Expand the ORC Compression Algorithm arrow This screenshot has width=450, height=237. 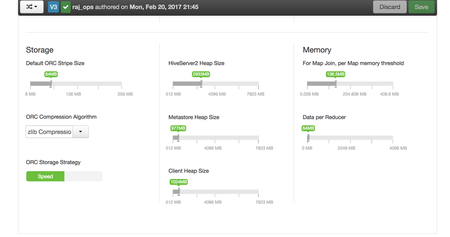81,132
